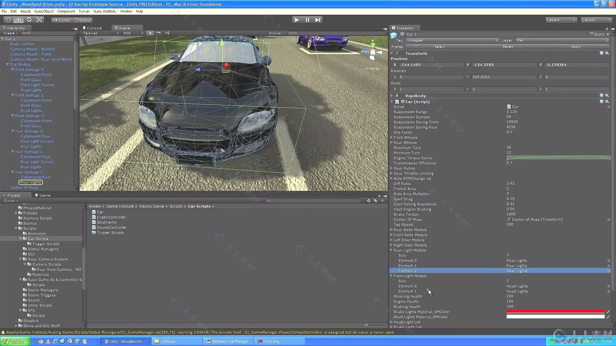Click the favorites star icon in Project
Screen dimensions: 616x346
382,201
